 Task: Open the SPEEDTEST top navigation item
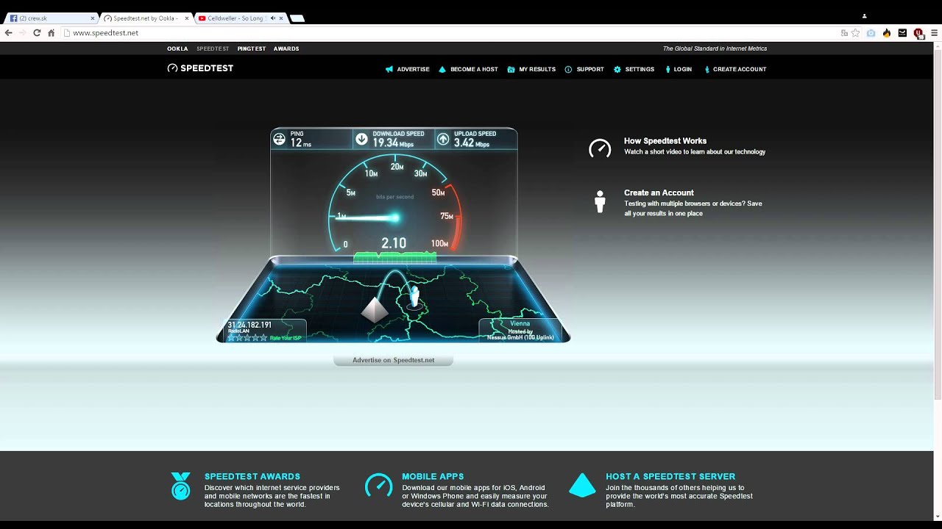213,48
